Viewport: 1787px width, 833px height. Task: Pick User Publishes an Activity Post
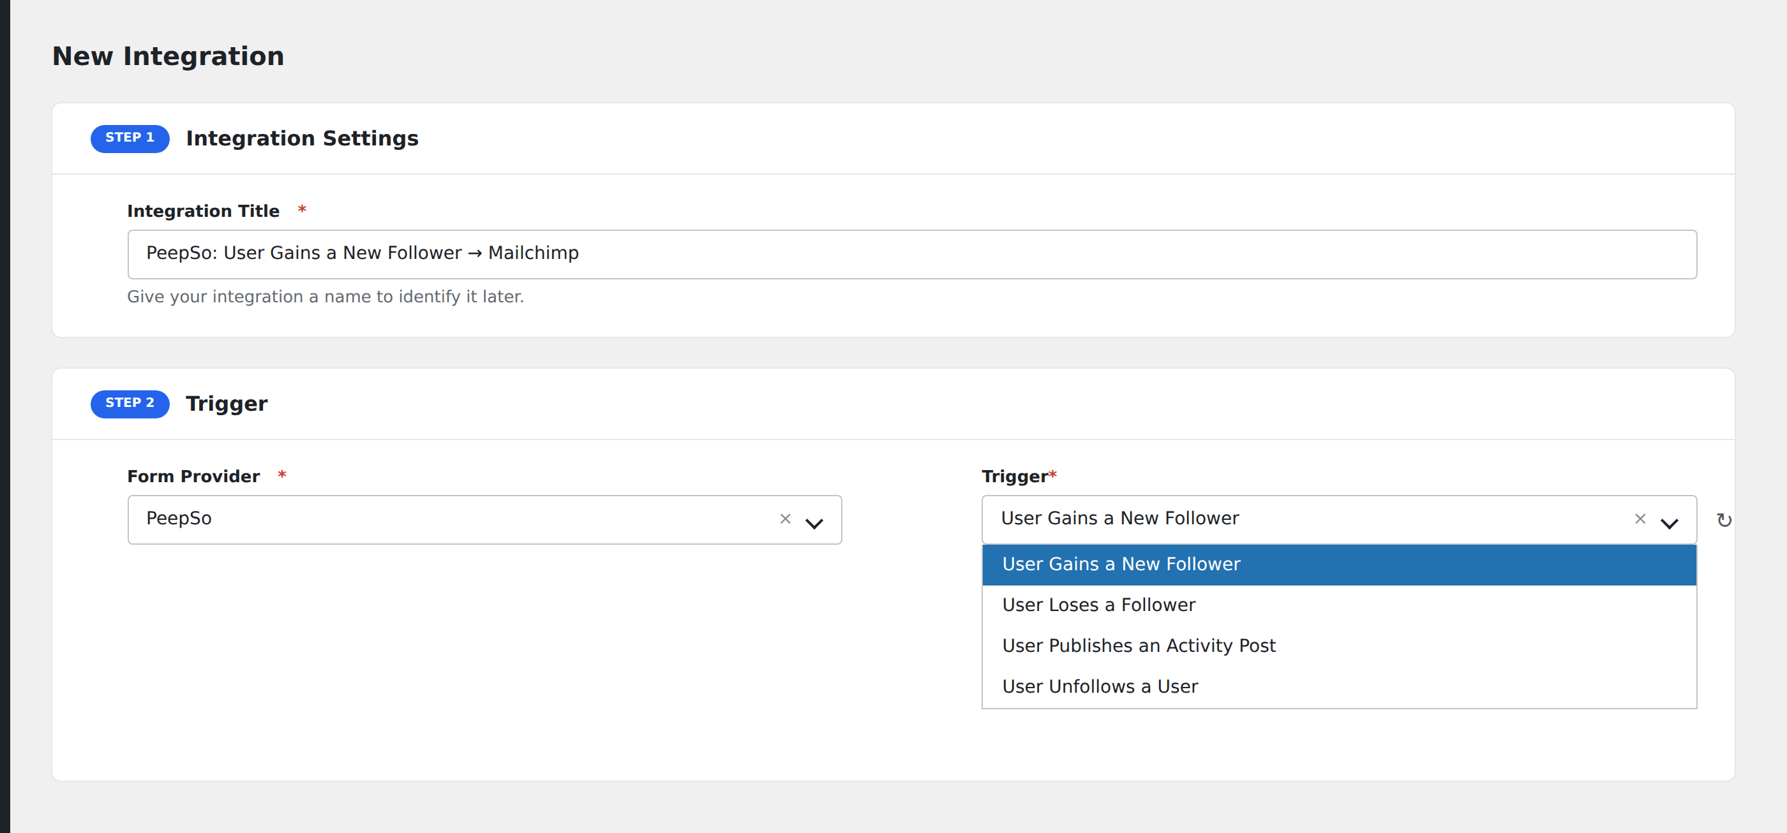[x=1339, y=646]
